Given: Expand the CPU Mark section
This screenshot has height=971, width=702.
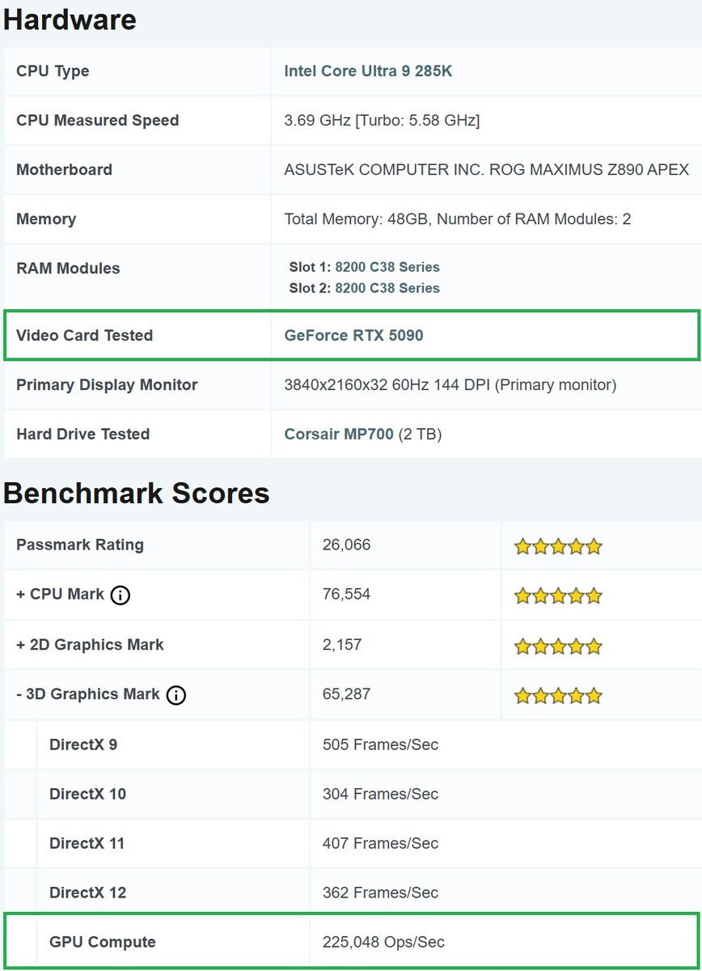Looking at the screenshot, I should (60, 595).
